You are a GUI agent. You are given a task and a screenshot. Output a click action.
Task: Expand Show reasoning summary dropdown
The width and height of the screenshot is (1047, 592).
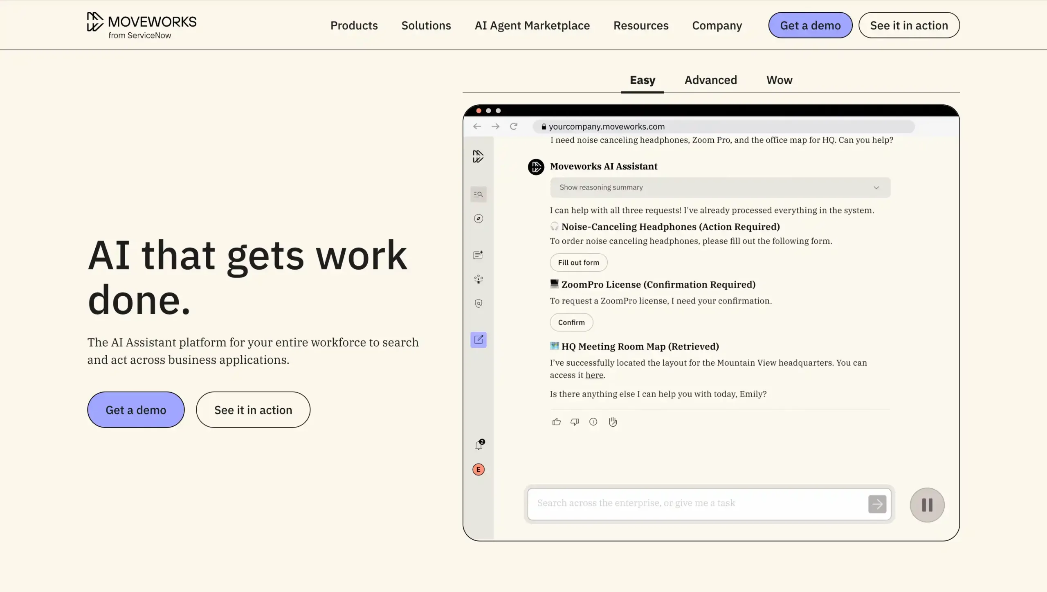tap(720, 187)
